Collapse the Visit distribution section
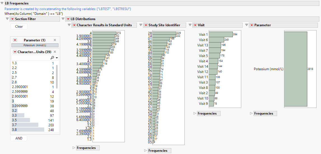 [190, 25]
